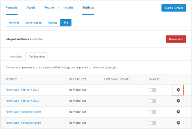This screenshot has height=129, width=192.
Task: Select the Jira settings tab
Action: click(x=66, y=23)
